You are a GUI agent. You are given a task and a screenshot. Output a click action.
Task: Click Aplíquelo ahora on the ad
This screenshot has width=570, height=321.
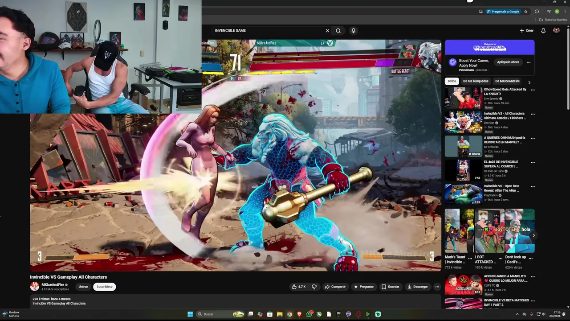[508, 62]
